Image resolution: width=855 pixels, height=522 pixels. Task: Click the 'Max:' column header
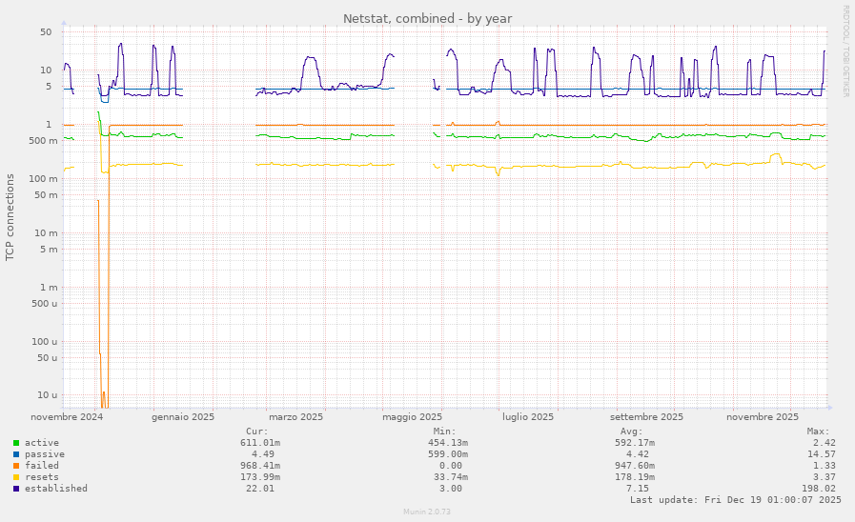819,432
